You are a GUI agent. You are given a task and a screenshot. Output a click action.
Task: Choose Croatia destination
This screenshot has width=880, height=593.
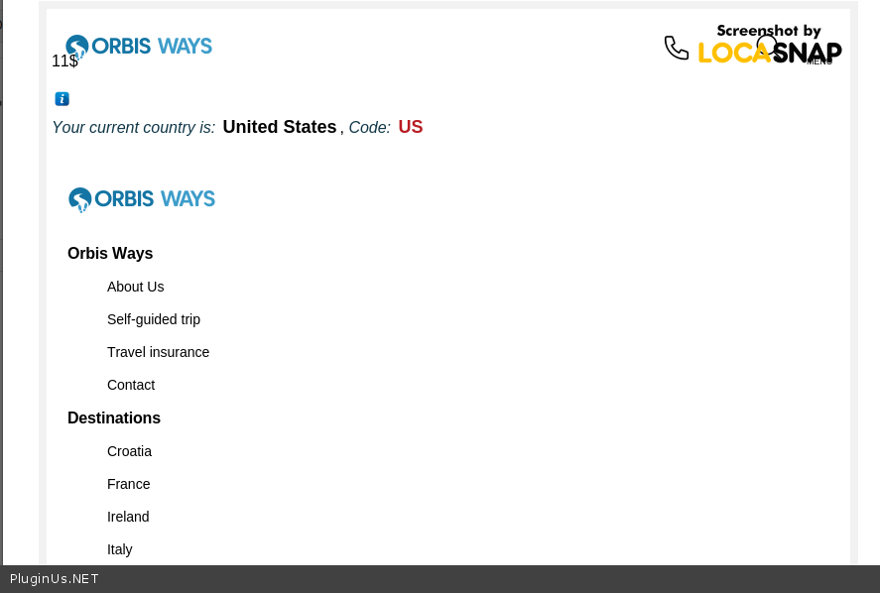pos(129,451)
